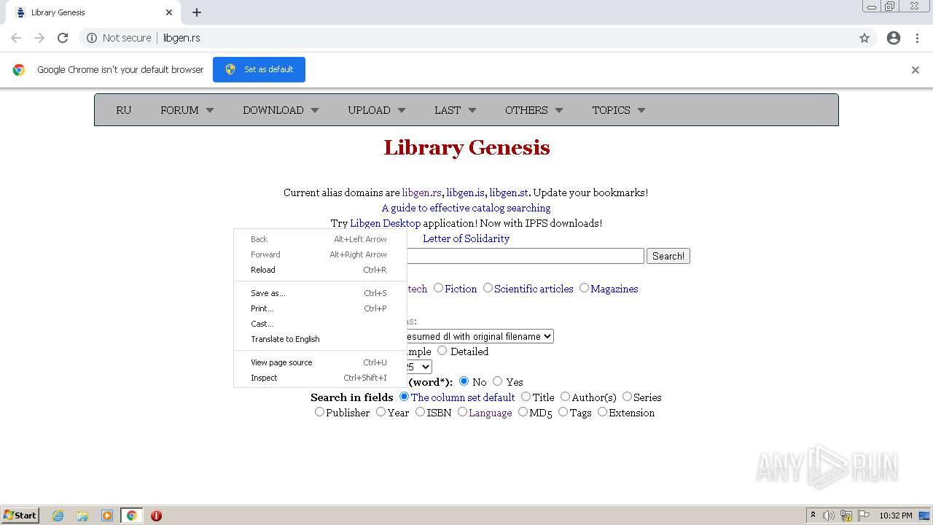Click the Action Center flag icon
933x525 pixels.
[864, 516]
